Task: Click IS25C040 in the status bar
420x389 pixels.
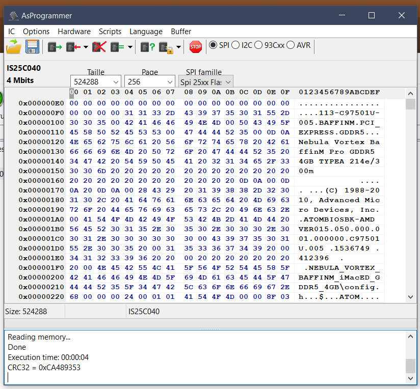Action: 144,312
